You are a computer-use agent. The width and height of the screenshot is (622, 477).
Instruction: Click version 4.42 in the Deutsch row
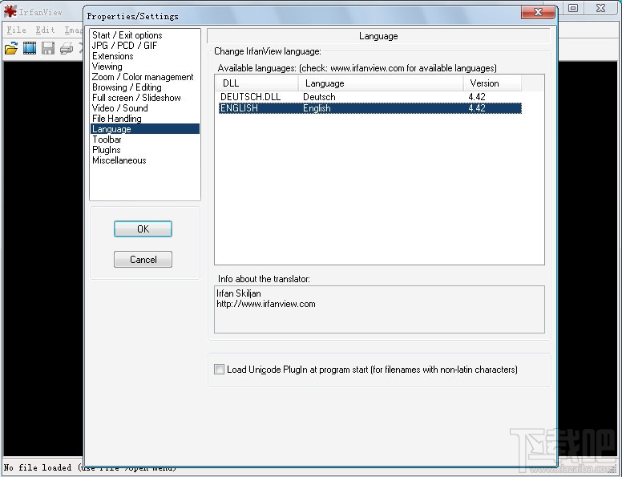point(476,97)
